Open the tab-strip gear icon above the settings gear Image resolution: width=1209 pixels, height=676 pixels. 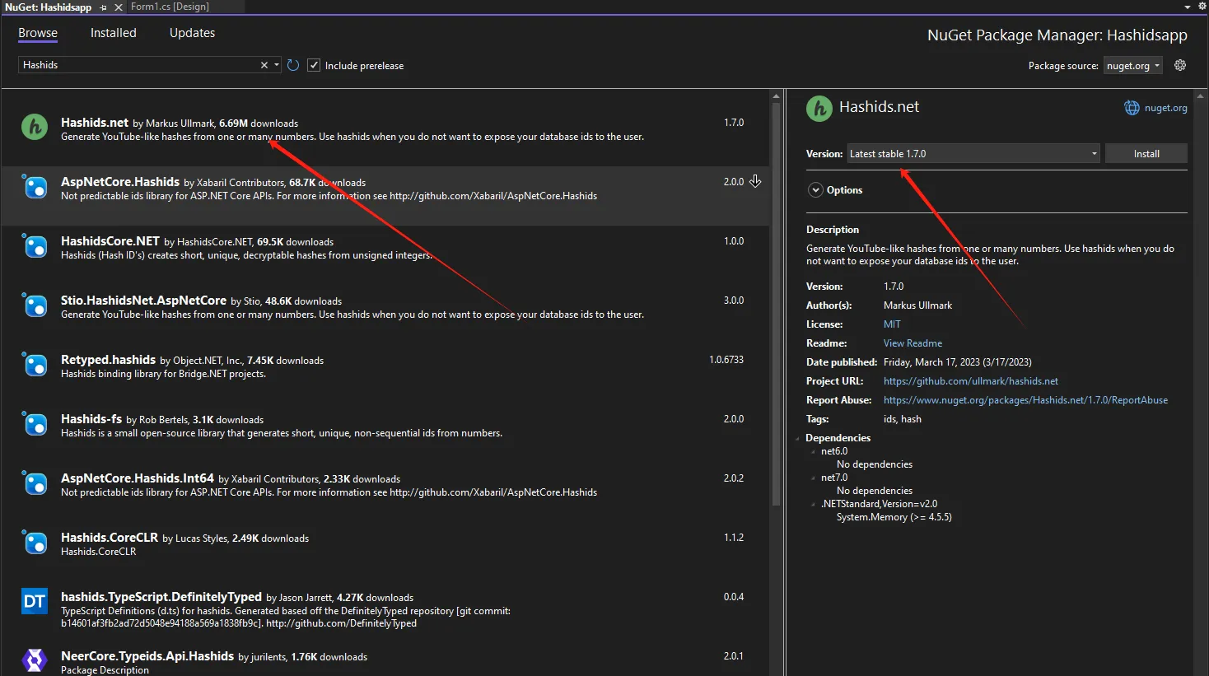(1202, 6)
